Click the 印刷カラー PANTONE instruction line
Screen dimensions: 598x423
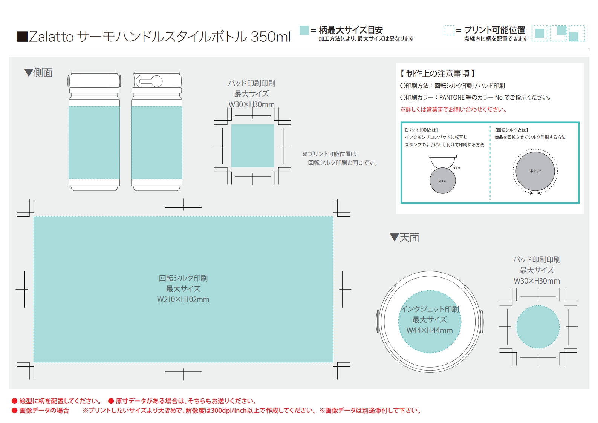(x=477, y=97)
